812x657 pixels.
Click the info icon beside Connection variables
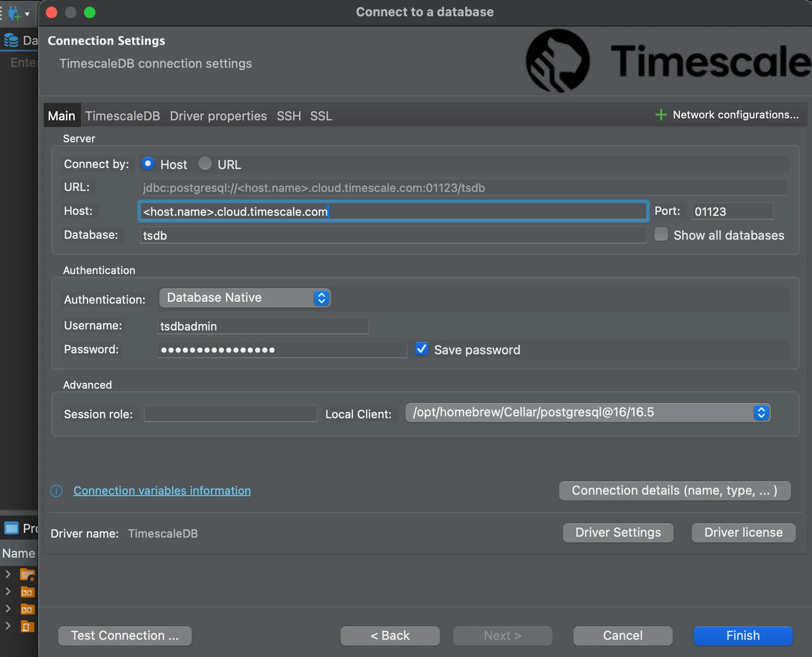tap(56, 491)
